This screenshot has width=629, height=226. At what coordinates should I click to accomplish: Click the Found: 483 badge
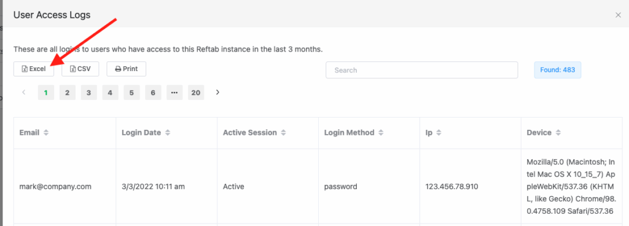[x=558, y=70]
